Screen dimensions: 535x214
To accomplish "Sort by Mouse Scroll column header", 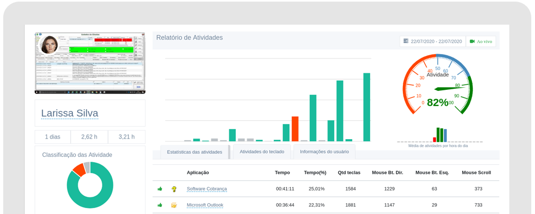I will tap(476, 173).
